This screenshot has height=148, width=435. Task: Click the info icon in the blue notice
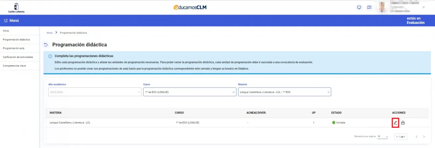[x=50, y=56]
